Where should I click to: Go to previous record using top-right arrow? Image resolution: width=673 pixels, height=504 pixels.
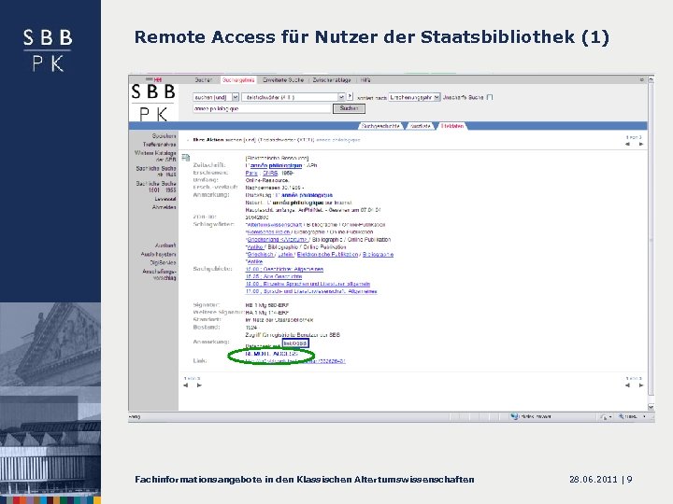pyautogui.click(x=627, y=144)
